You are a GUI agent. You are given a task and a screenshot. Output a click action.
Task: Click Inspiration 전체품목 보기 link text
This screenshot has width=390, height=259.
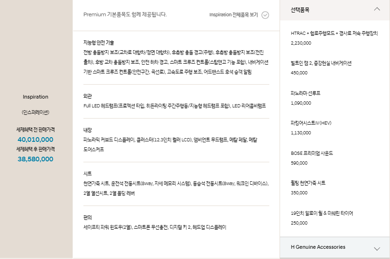coord(233,15)
